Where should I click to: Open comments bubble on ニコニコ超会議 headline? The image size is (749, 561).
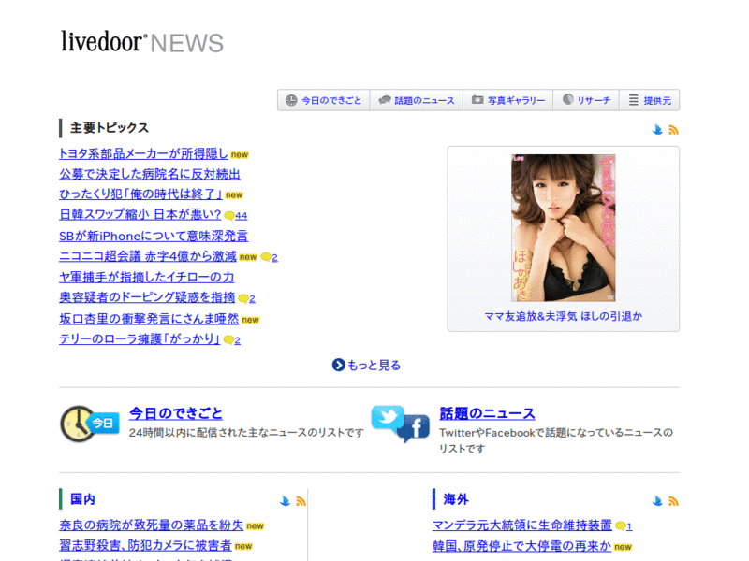269,257
